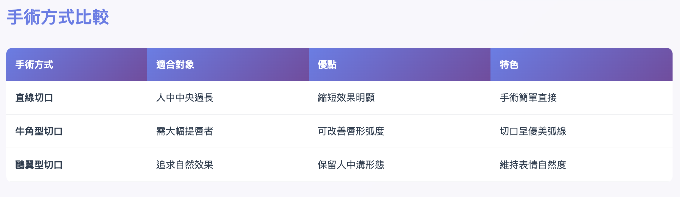Click the 優點 column header
Image resolution: width=680 pixels, height=197 pixels.
[327, 65]
